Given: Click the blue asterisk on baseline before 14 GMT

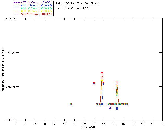Looking at the screenshot, I should click(x=102, y=104).
